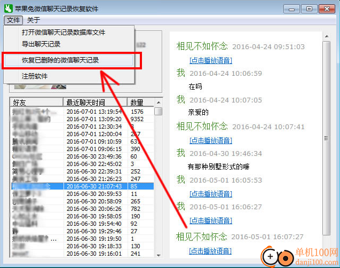The height and width of the screenshot is (268, 340).
Task: Sort by the 最近聊天时间 column header
Action: (95, 103)
